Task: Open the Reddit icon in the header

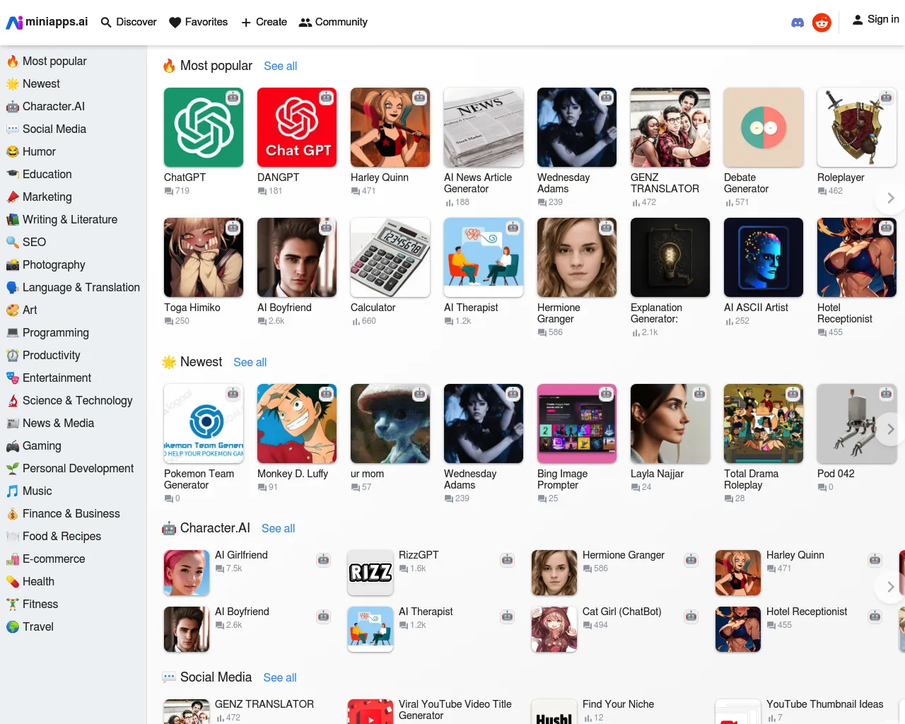Action: (822, 22)
